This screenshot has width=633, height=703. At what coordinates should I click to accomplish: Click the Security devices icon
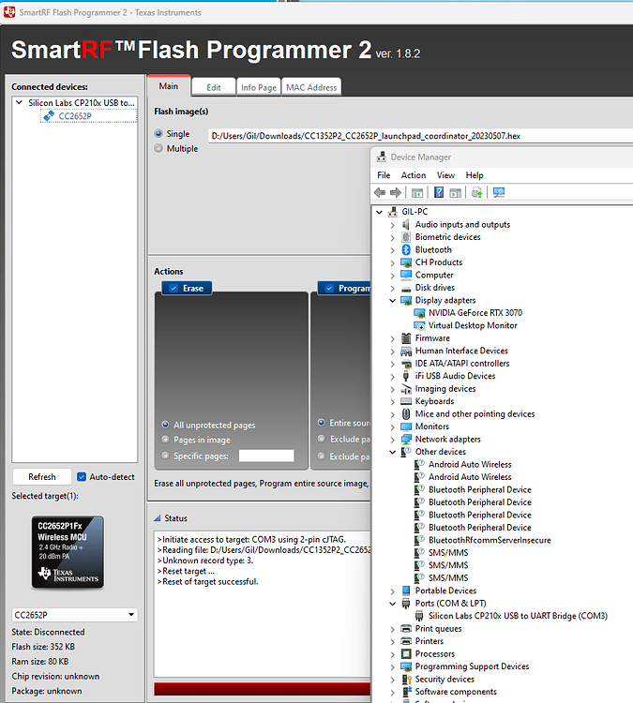tap(406, 680)
